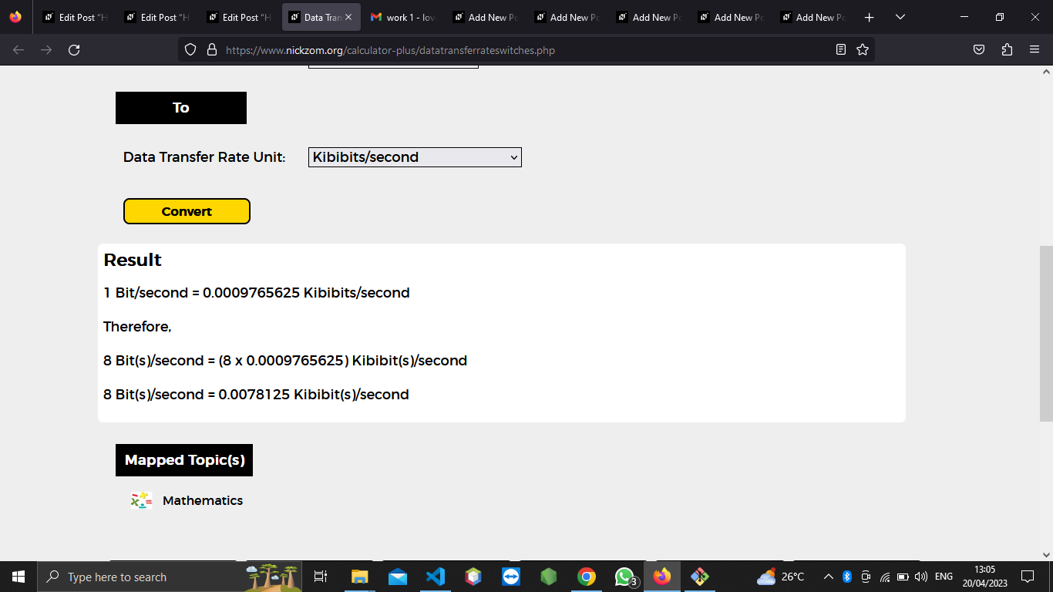Screen dimensions: 1053x592
Task: Open Wi-Fi network tray icon
Action: tap(885, 577)
